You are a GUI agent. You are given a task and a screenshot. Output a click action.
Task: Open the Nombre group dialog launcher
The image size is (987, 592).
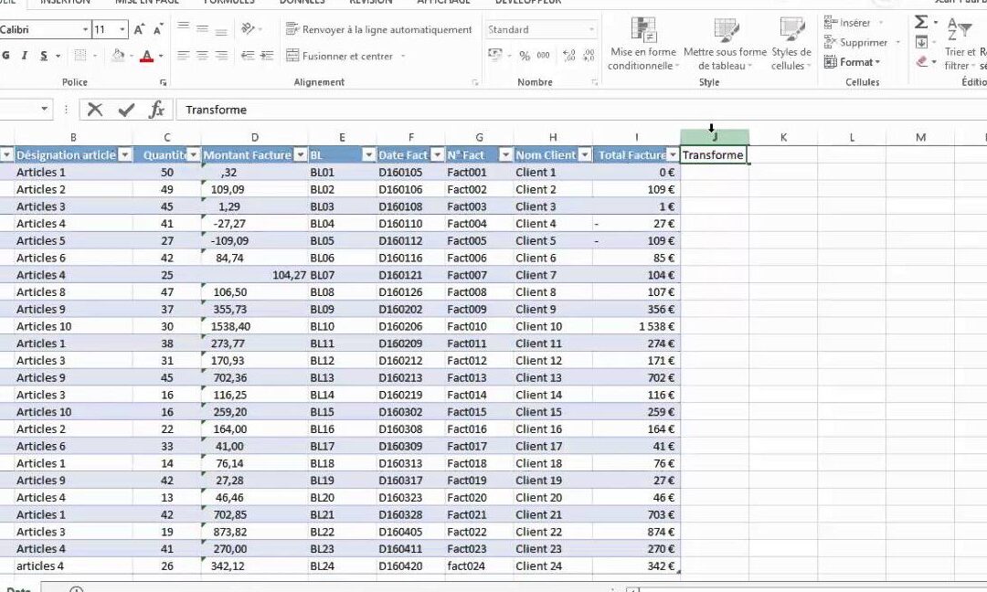[594, 82]
